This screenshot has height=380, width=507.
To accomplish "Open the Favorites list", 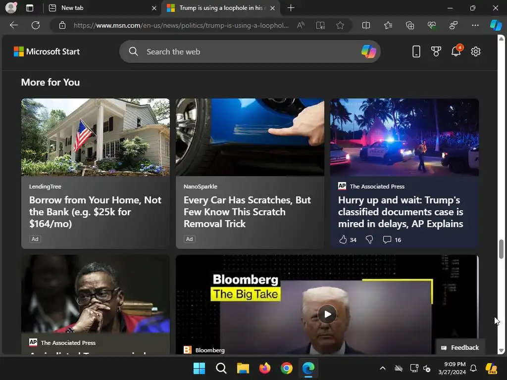I will pos(388,25).
